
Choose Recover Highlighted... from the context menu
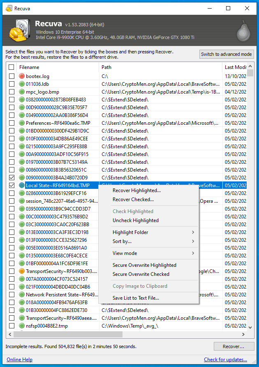(x=154, y=190)
